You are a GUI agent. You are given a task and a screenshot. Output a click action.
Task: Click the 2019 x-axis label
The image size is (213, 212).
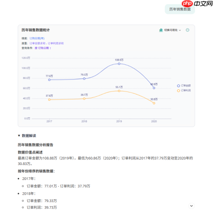click(x=119, y=121)
